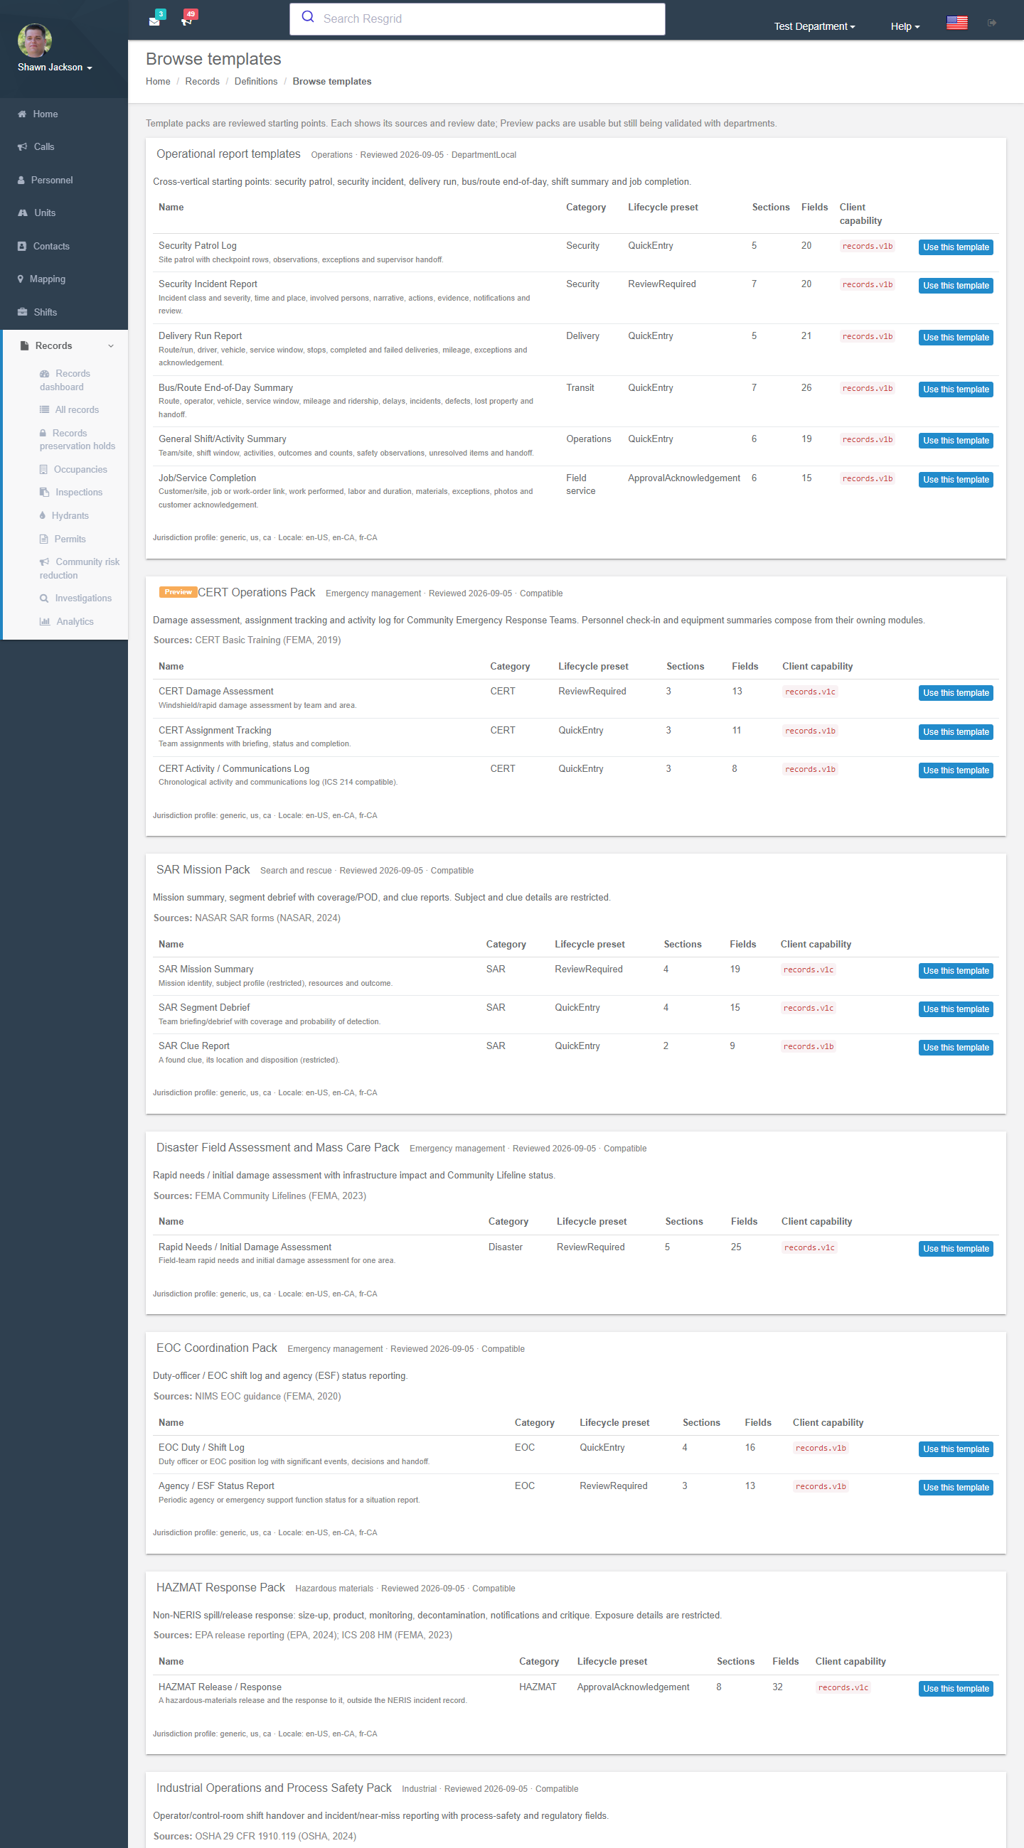Open Permits submenu item
1024x1848 pixels.
tap(70, 539)
